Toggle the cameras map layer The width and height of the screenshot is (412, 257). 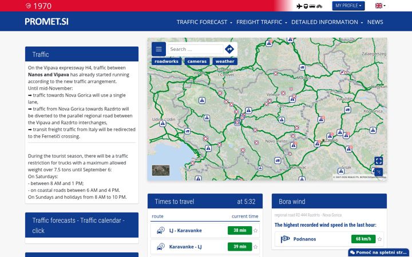click(x=197, y=61)
